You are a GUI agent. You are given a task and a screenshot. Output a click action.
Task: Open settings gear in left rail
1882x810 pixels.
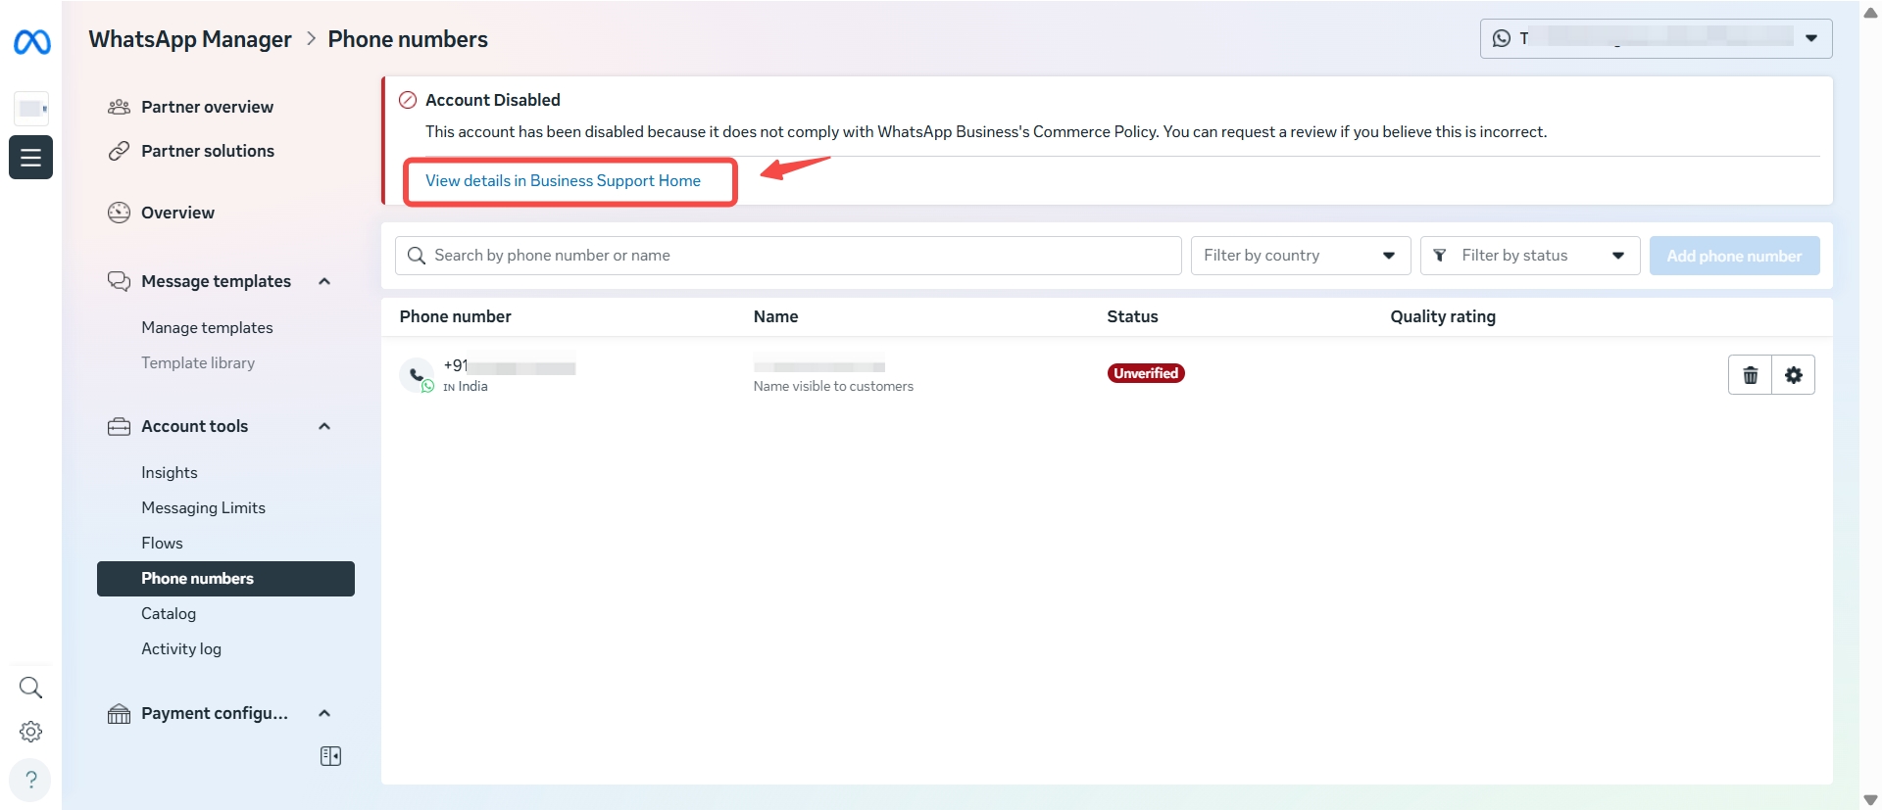tap(30, 732)
